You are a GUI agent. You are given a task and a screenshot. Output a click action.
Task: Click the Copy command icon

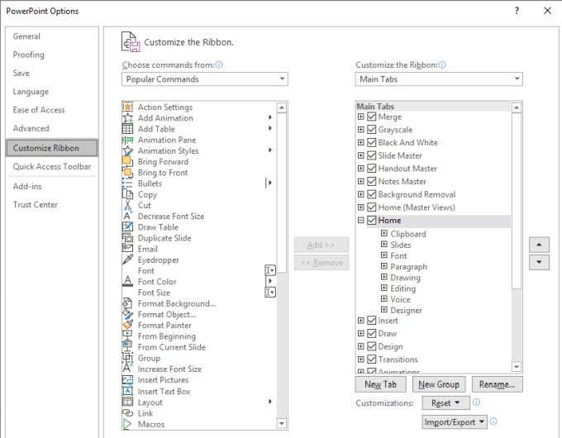coord(127,194)
